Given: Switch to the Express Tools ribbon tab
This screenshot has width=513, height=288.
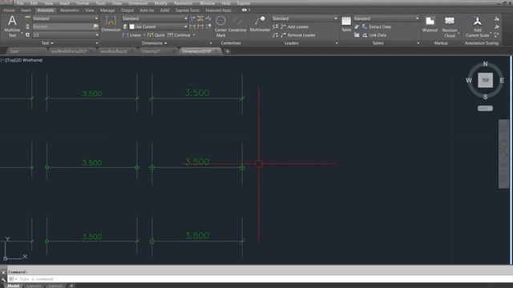Looking at the screenshot, I should tap(188, 10).
